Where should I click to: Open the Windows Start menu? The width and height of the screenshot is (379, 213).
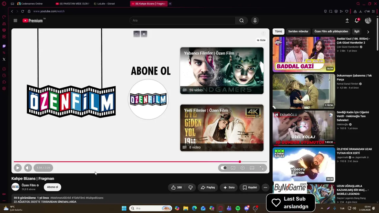click(124, 208)
